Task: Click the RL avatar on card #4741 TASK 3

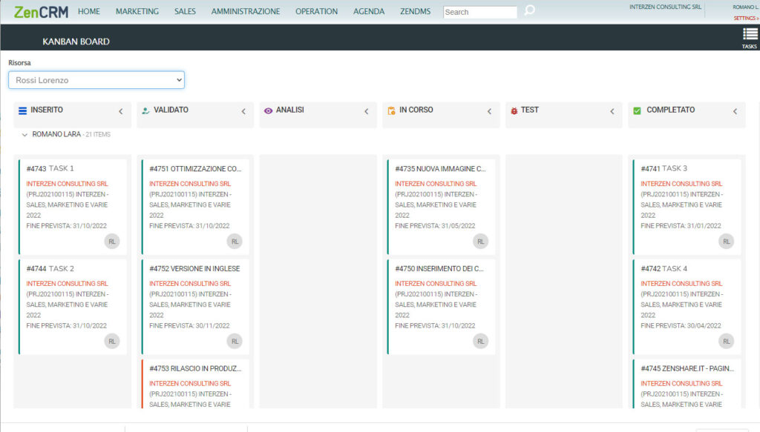Action: point(726,241)
